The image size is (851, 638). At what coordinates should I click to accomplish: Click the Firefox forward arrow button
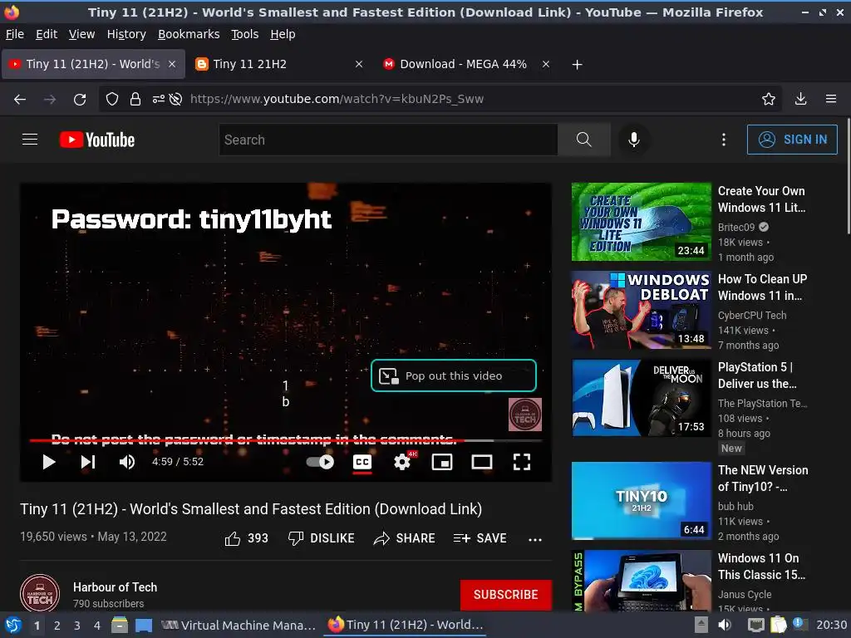pyautogui.click(x=50, y=100)
